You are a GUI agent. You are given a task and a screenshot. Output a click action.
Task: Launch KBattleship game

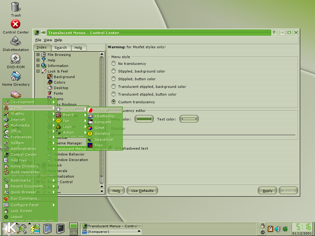pyautogui.click(x=105, y=116)
